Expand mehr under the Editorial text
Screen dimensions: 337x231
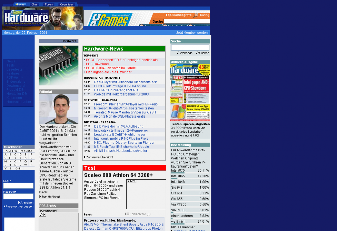point(44,192)
